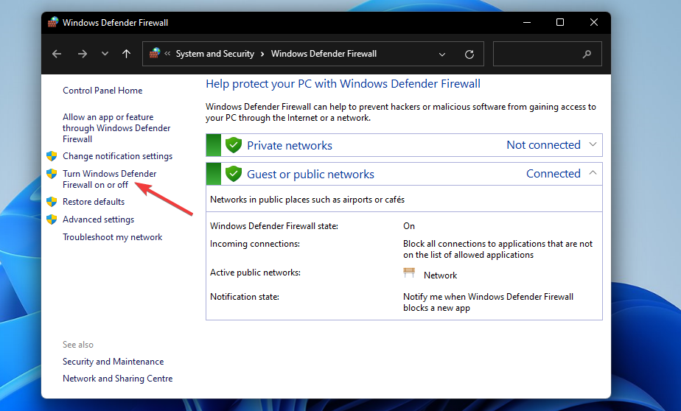
Task: Click the Connected status text
Action: (x=553, y=174)
